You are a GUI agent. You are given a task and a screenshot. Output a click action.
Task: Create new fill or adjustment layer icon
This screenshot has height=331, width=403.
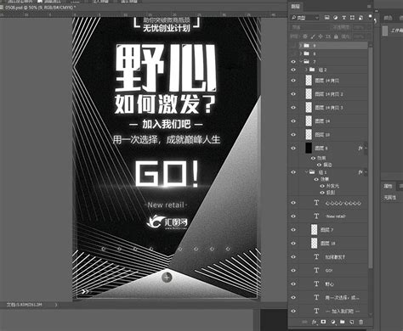(333, 322)
